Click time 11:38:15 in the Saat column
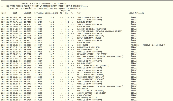Viewport: 173px width, 101px height. click(17, 63)
